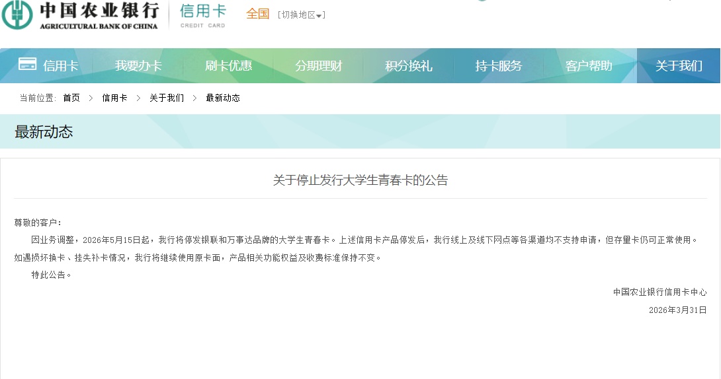Open the 积分换礼 menu item

coord(408,66)
